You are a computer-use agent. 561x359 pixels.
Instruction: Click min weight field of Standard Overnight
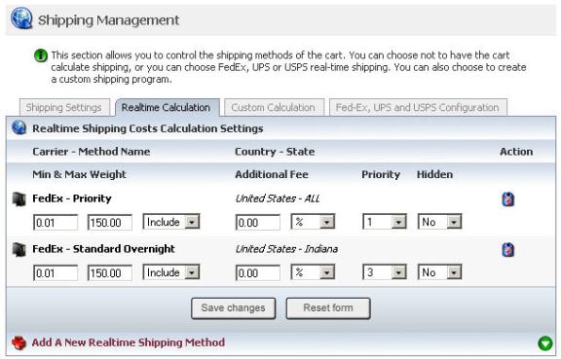coord(56,273)
